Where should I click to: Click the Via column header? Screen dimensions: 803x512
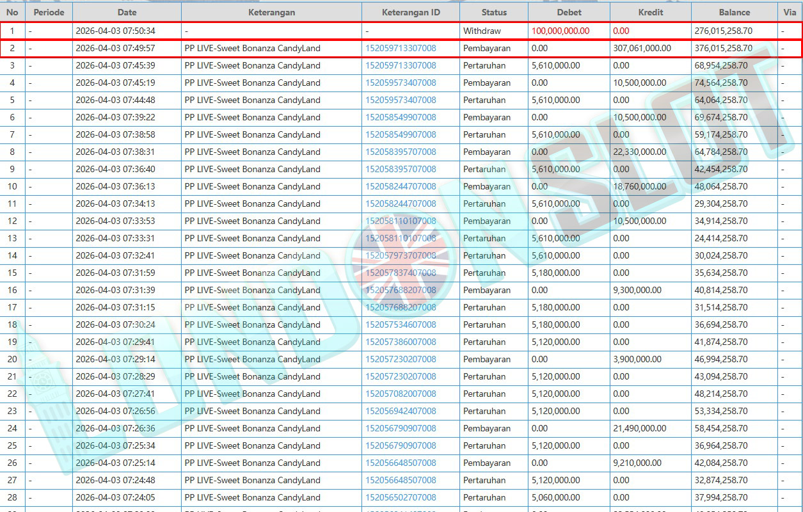pos(790,12)
